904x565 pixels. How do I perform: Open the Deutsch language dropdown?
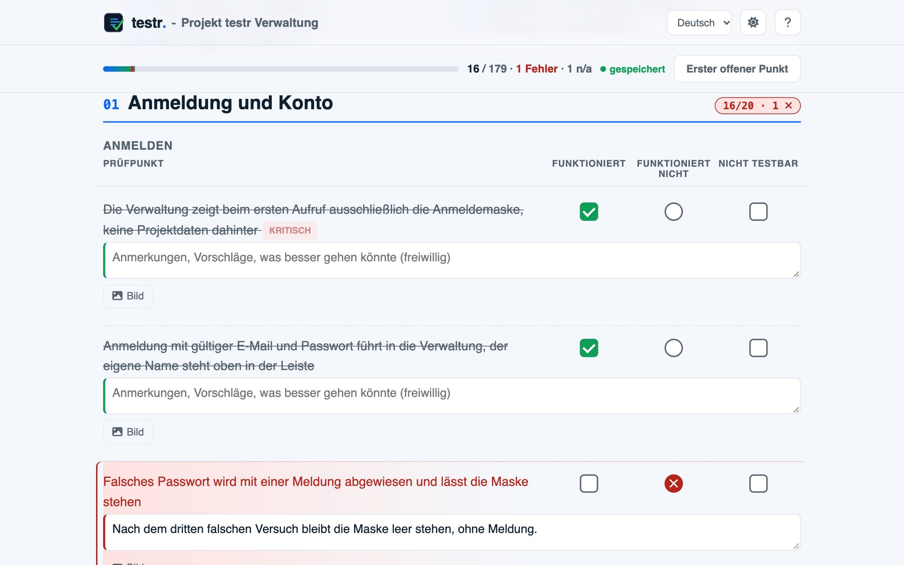[x=699, y=23]
